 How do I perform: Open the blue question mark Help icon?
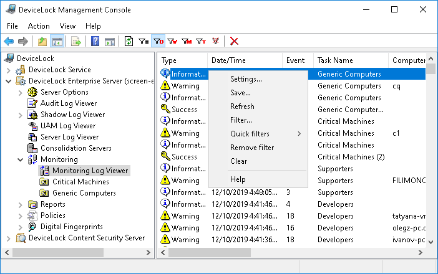[95, 42]
